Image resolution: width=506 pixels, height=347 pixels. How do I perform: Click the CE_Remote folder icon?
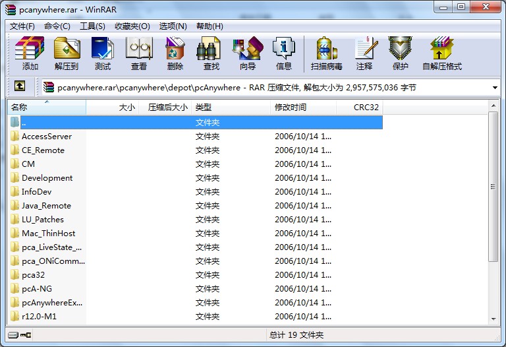(15, 150)
